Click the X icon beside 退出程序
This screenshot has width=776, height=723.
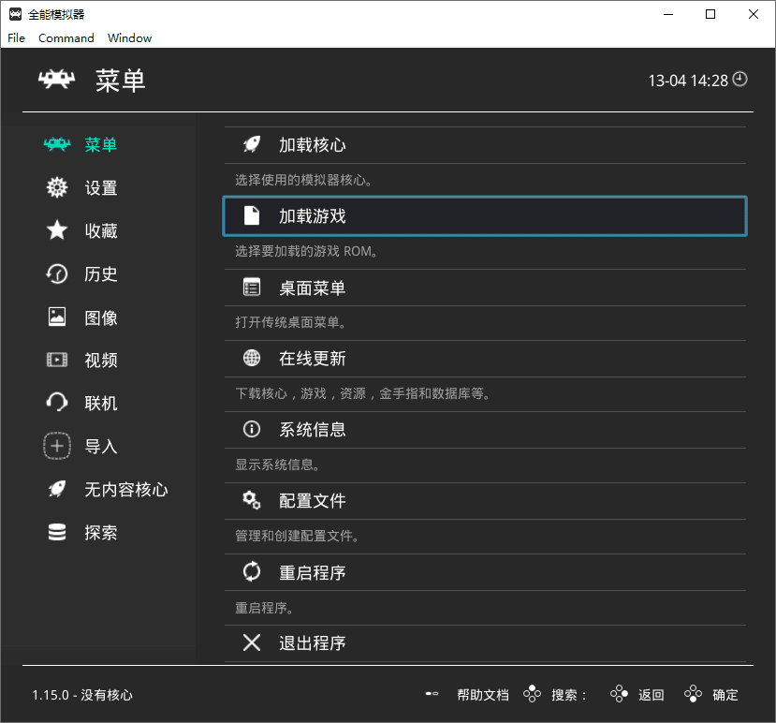click(x=252, y=642)
